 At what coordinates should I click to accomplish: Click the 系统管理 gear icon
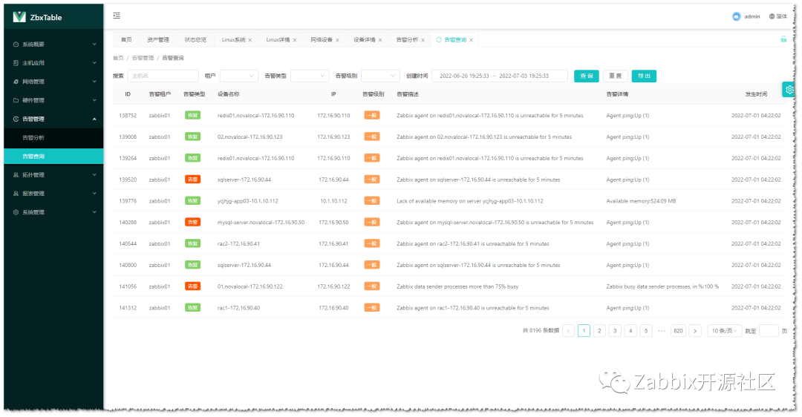pyautogui.click(x=16, y=212)
